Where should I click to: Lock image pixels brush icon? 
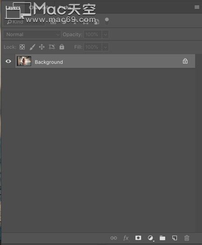[32, 47]
